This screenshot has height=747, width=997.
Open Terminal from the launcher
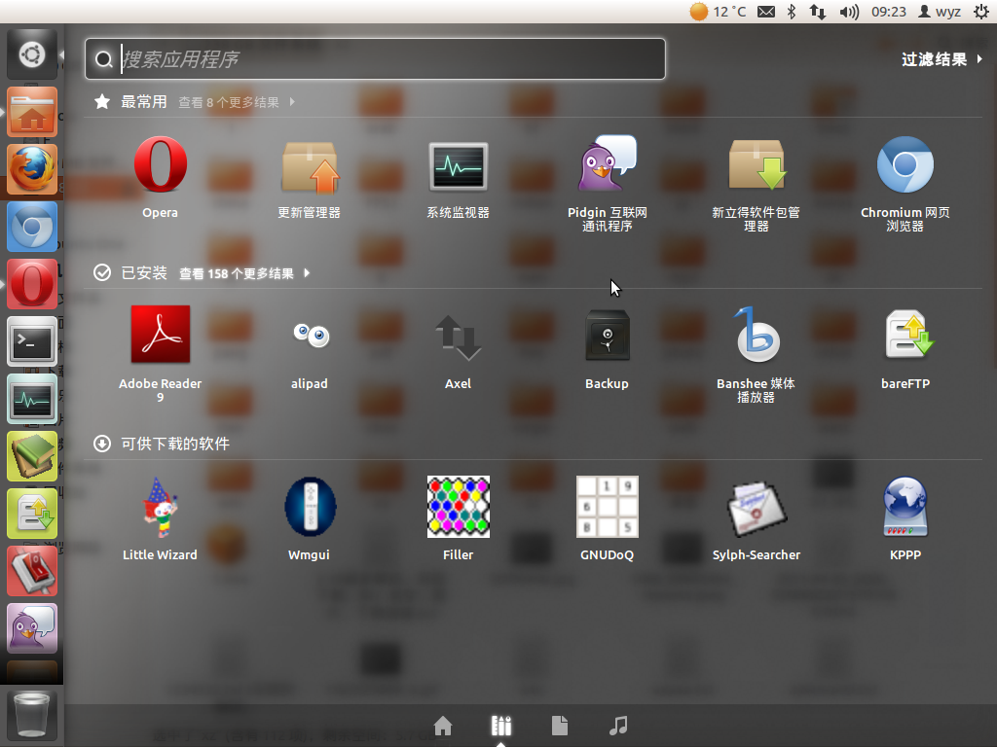click(x=32, y=341)
